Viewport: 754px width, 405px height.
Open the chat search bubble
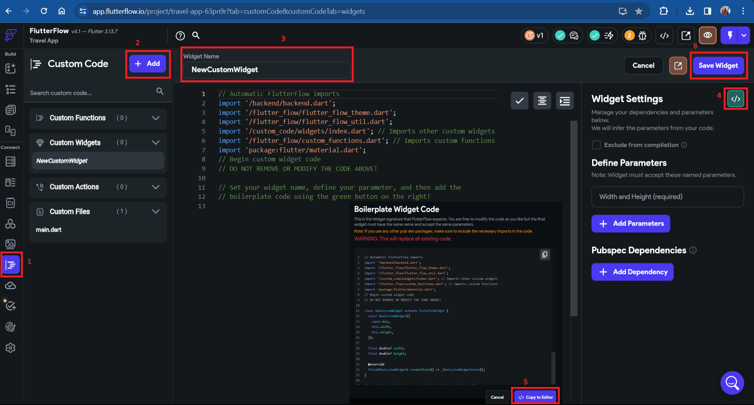coord(732,383)
